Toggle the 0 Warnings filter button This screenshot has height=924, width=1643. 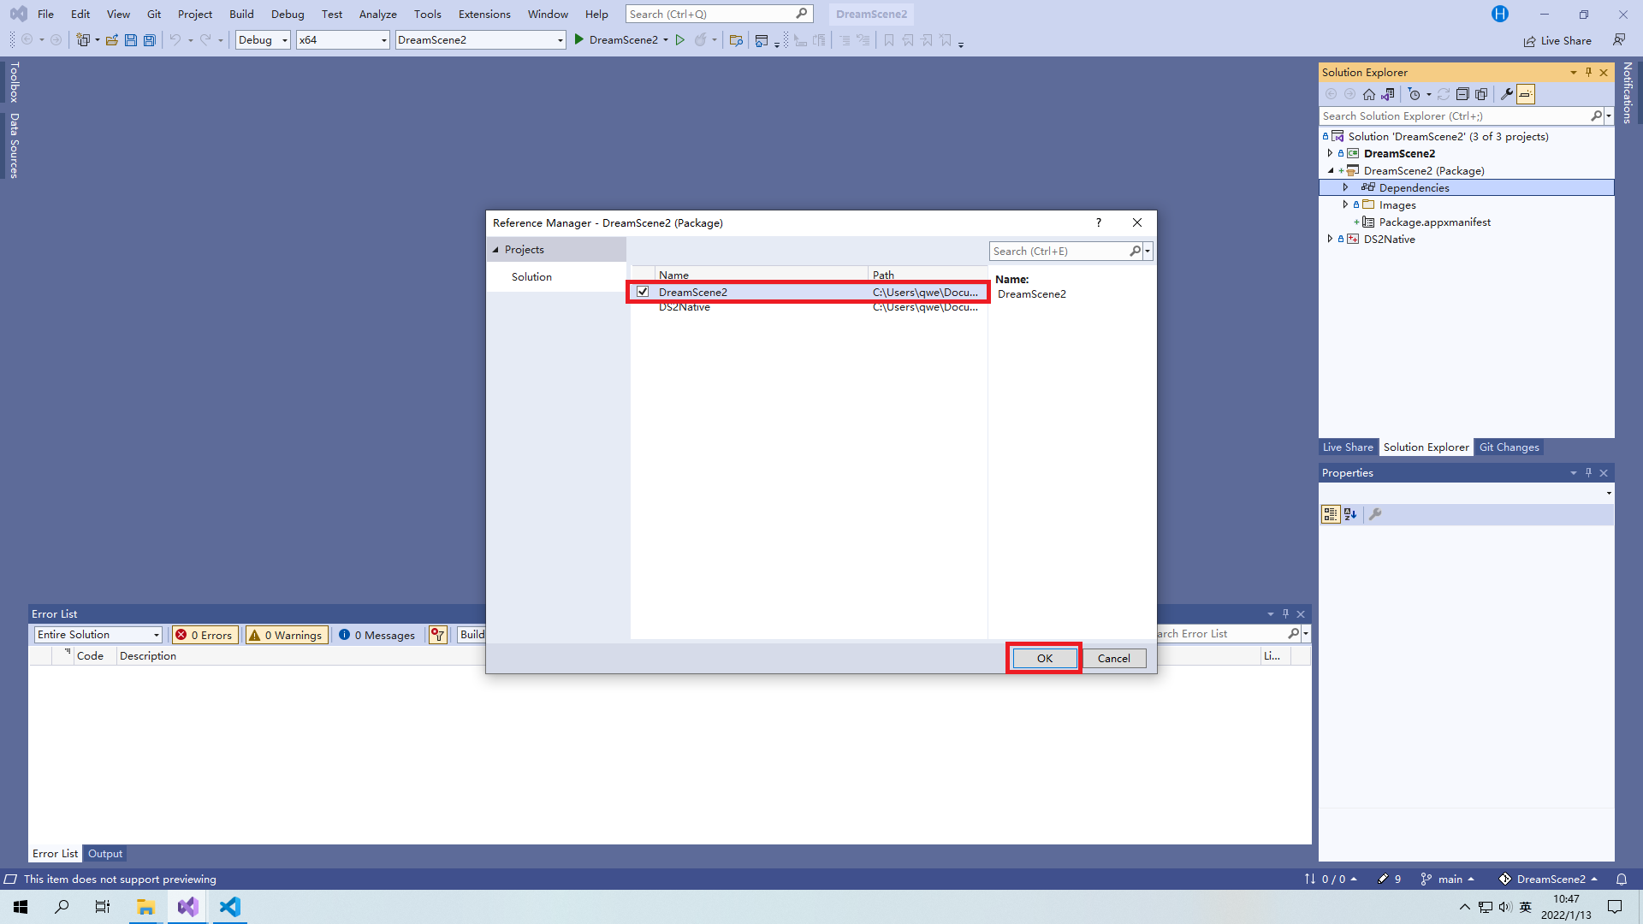click(287, 635)
